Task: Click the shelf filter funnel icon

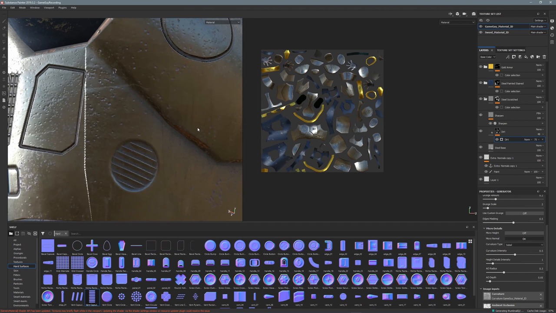Action: pos(43,233)
